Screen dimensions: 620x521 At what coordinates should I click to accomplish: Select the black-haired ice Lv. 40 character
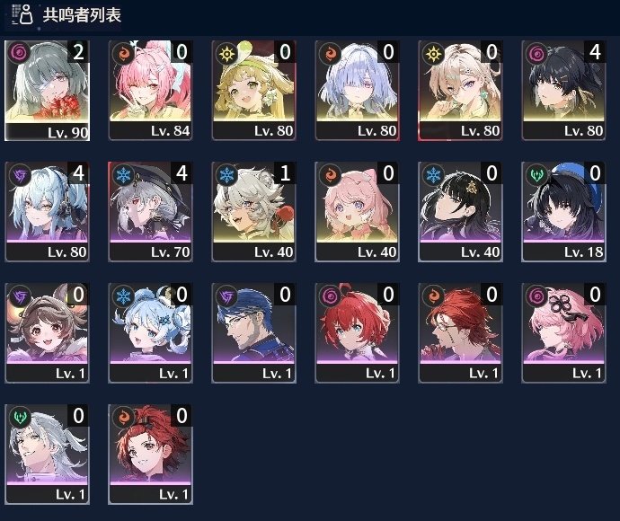[460, 212]
